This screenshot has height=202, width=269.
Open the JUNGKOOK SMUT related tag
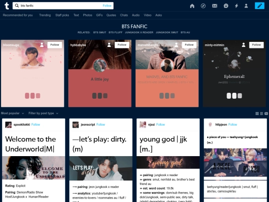[x=167, y=32]
